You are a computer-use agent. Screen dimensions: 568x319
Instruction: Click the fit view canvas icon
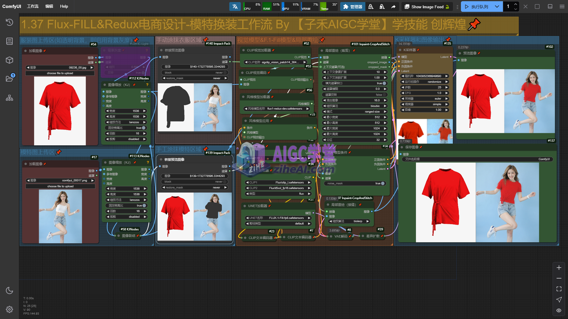tap(559, 289)
